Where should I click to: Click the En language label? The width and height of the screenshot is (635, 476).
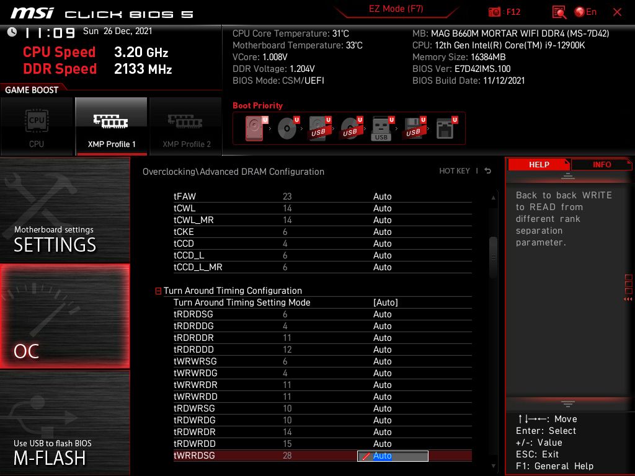pos(591,12)
